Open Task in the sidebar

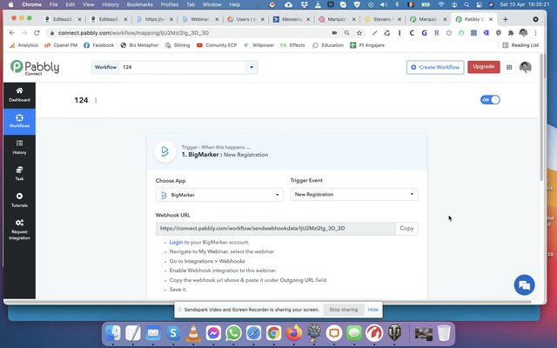pyautogui.click(x=19, y=173)
